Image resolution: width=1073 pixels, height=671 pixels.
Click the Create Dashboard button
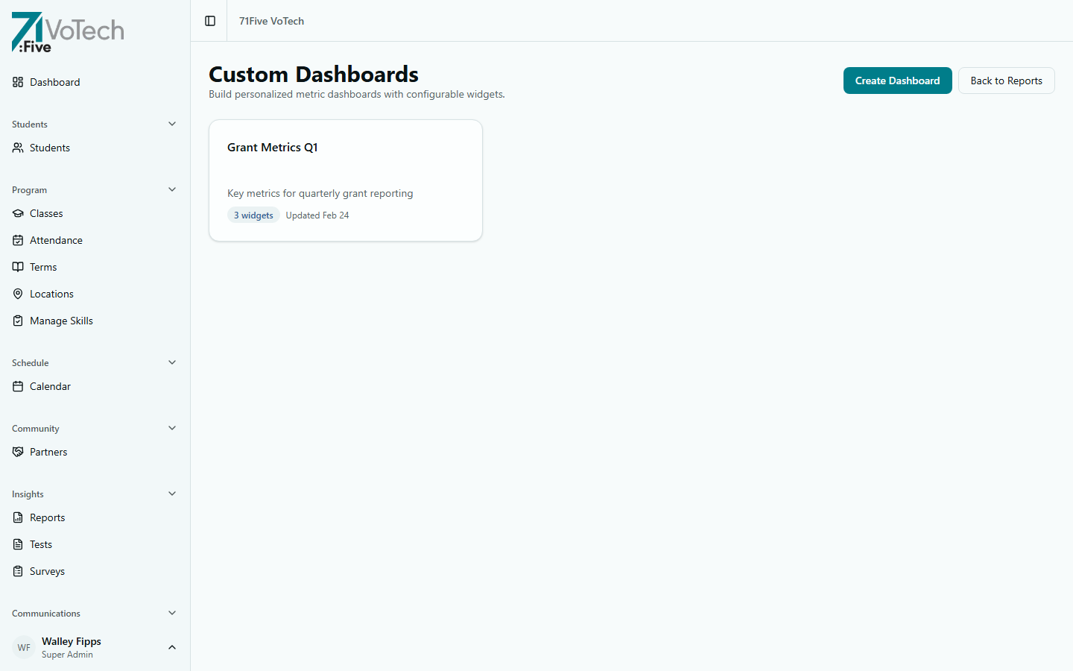click(x=897, y=81)
